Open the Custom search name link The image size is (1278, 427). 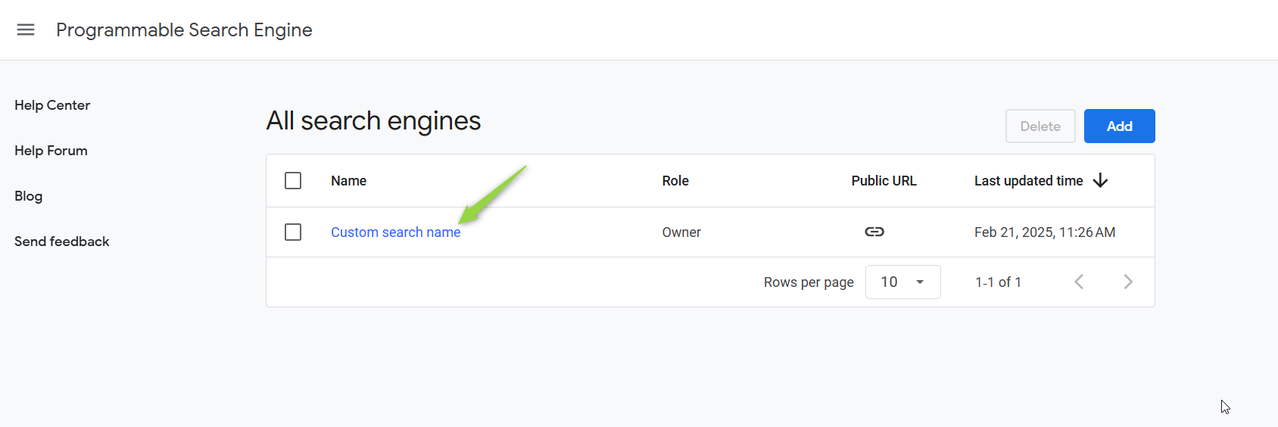395,232
